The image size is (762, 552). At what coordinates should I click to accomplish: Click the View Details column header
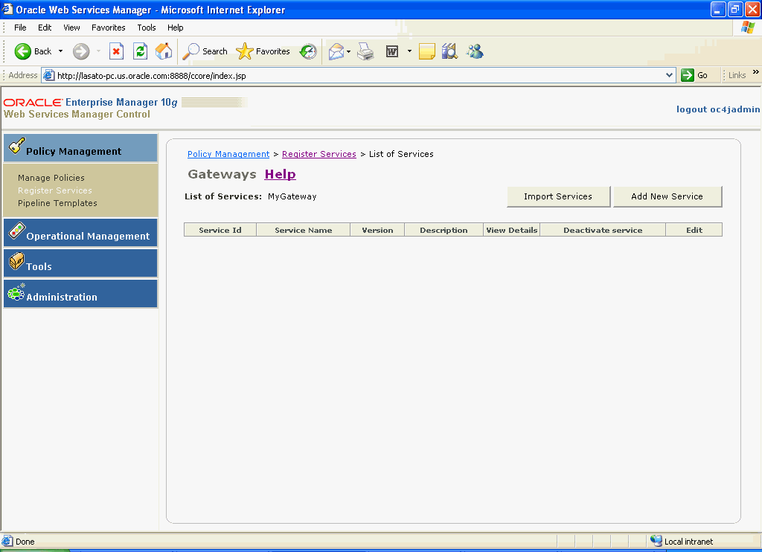[x=512, y=230]
